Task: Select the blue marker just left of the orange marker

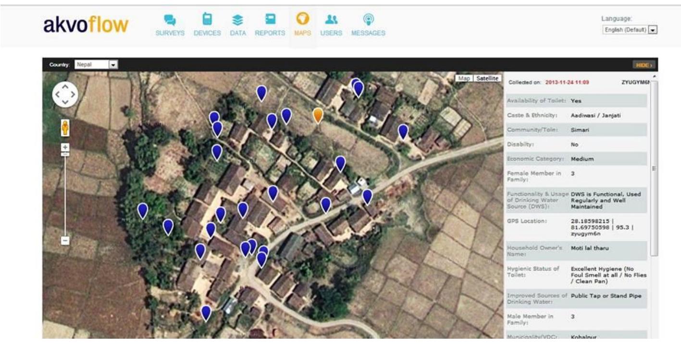Action: [x=286, y=116]
